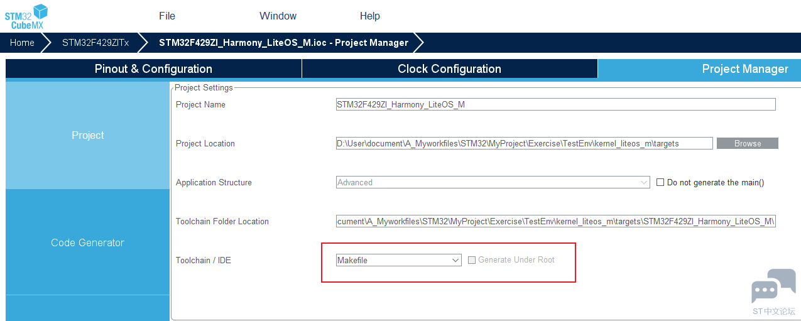Click the Project Manager .ioc breadcrumb
Viewport: 801px width, 321px height.
pos(283,43)
